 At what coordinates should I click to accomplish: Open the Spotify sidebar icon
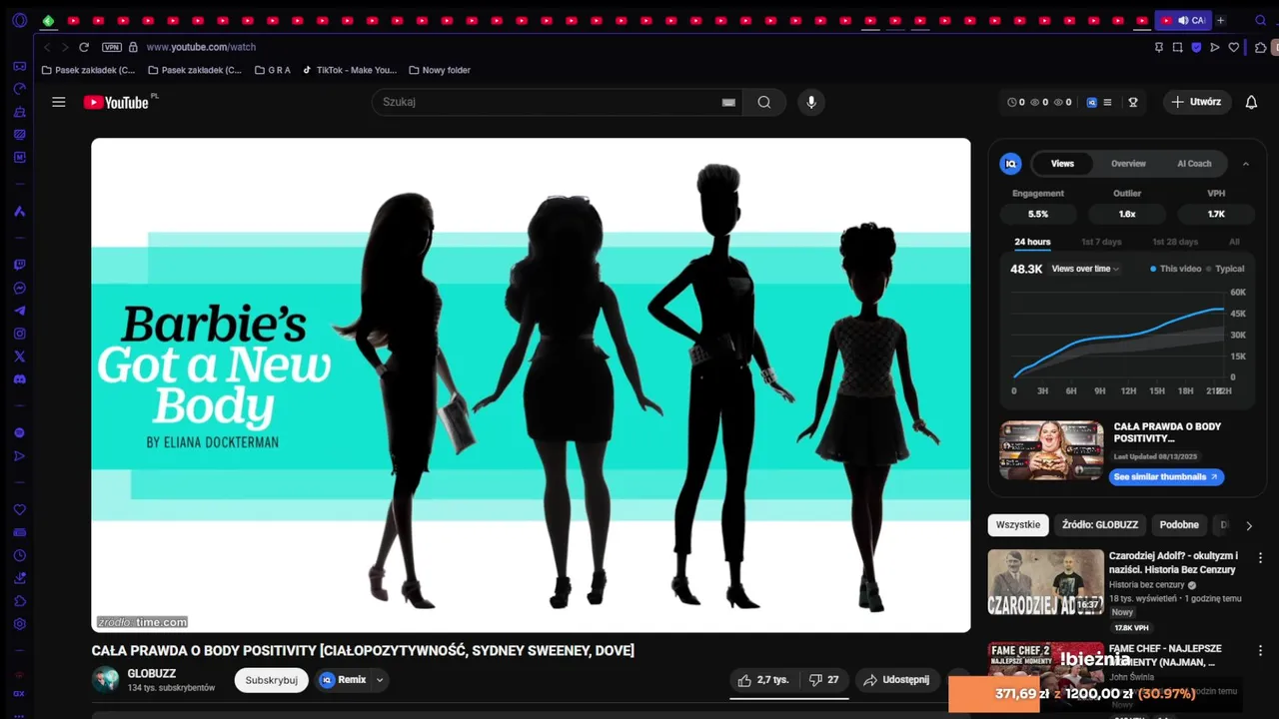pyautogui.click(x=19, y=432)
